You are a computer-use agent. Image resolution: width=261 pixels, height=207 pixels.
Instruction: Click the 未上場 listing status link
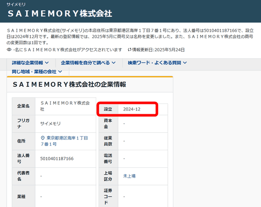point(130,176)
